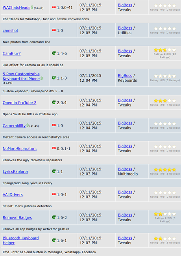Open the VAllDrivers package link

[13, 194]
